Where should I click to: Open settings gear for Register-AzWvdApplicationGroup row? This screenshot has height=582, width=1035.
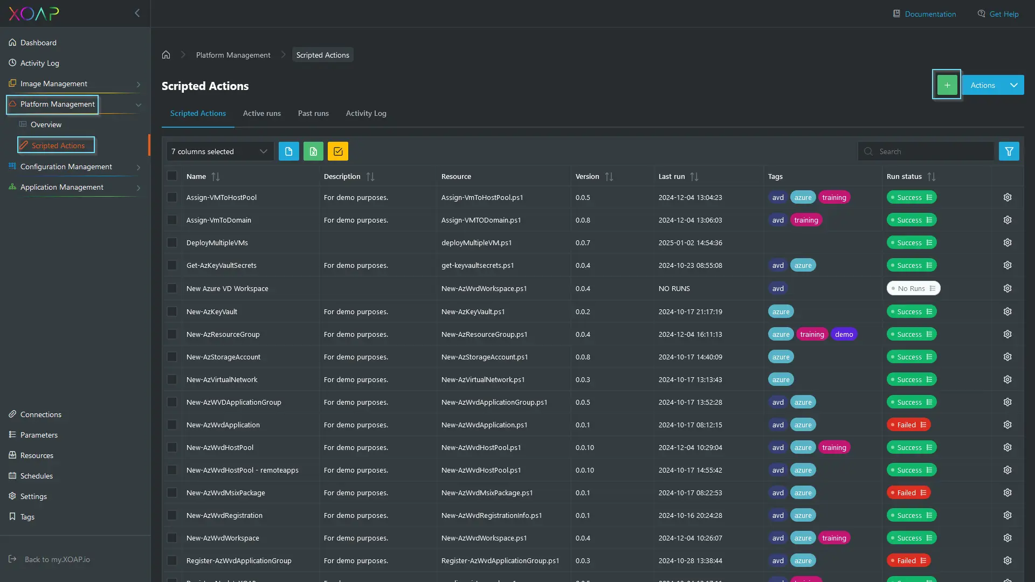click(x=1007, y=560)
